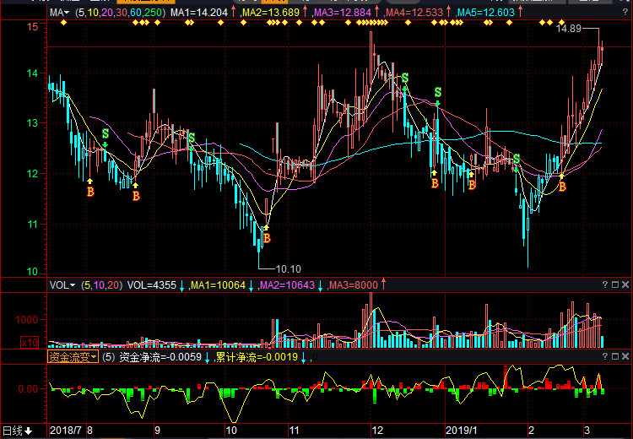Expand the 资金流变 indicator selector
Viewport: 633px width, 439px height.
click(x=72, y=357)
